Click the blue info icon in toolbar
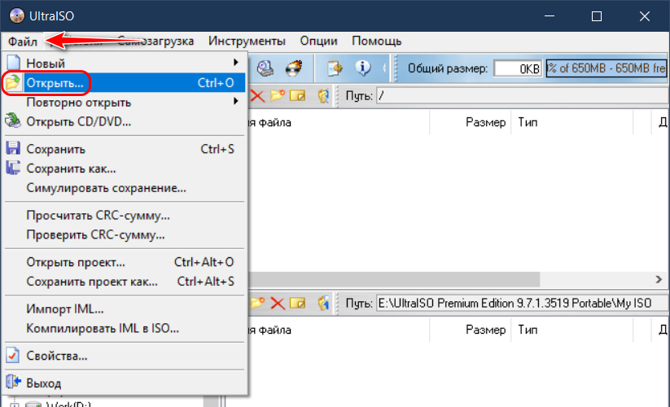 (x=364, y=68)
